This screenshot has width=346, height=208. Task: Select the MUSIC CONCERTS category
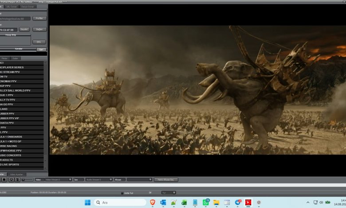click(x=22, y=155)
